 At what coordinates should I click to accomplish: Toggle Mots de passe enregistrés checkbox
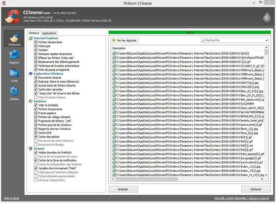tap(36, 70)
